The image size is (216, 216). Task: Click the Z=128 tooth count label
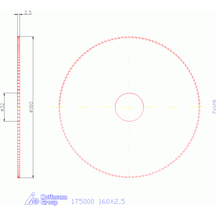[x=214, y=107]
